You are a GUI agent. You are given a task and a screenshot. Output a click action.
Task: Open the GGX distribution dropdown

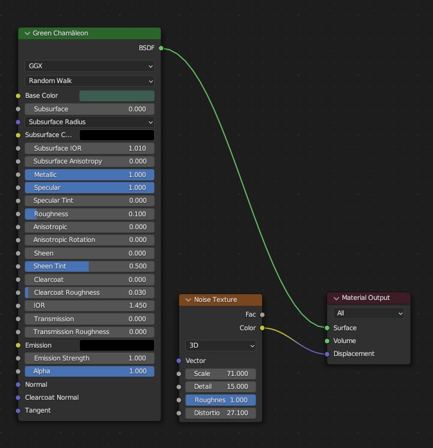(89, 66)
